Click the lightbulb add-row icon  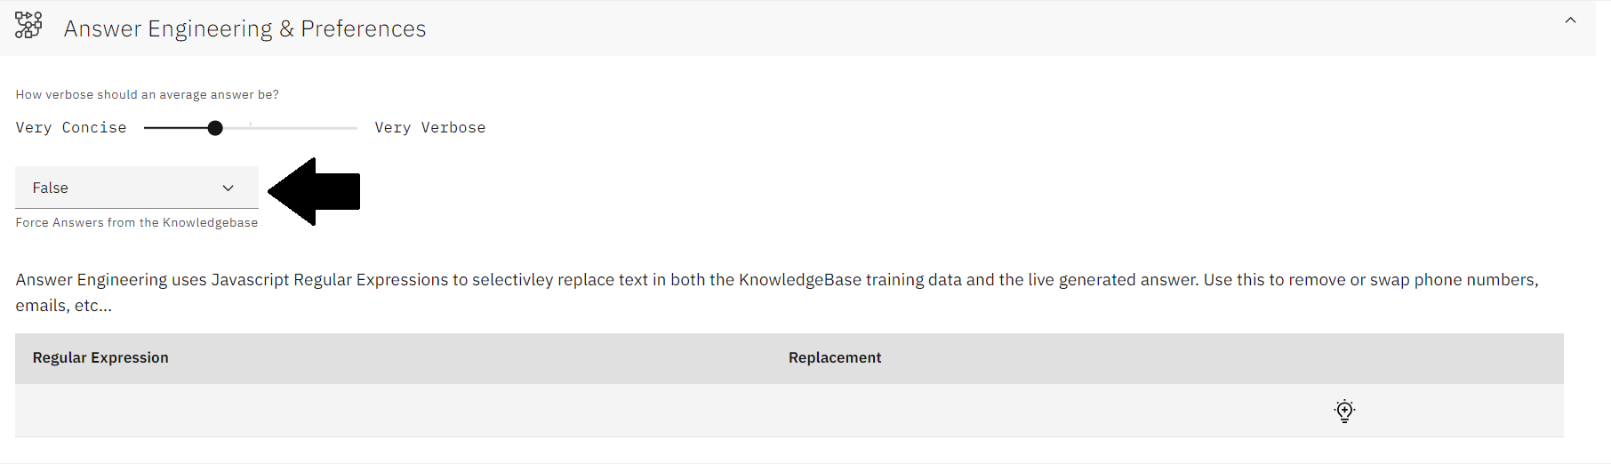coord(1344,411)
